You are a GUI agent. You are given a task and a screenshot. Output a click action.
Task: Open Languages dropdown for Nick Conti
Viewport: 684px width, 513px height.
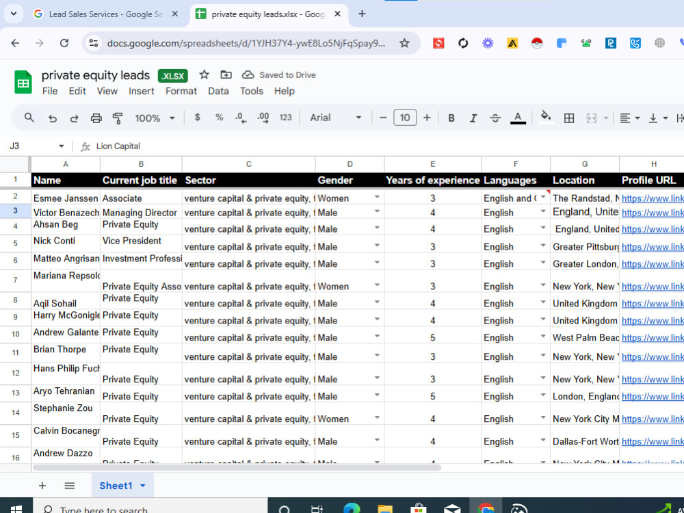[543, 246]
